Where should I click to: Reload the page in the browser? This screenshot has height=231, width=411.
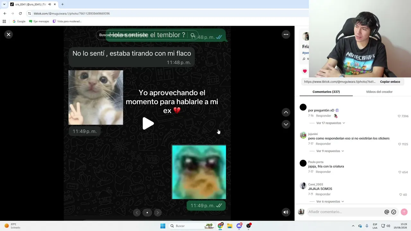point(20,13)
